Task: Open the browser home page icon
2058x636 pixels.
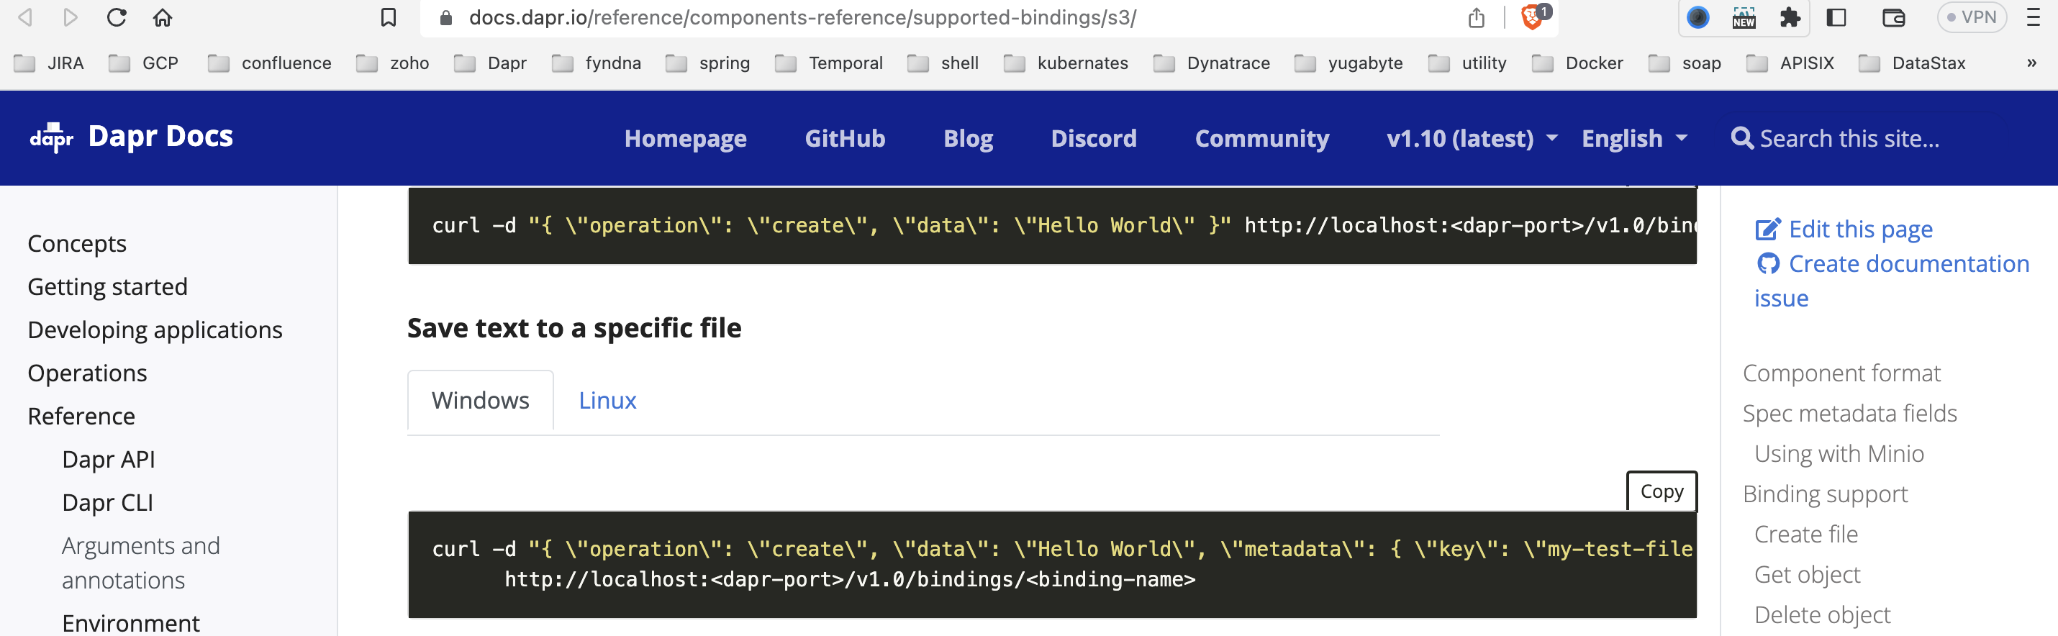Action: coord(162,17)
